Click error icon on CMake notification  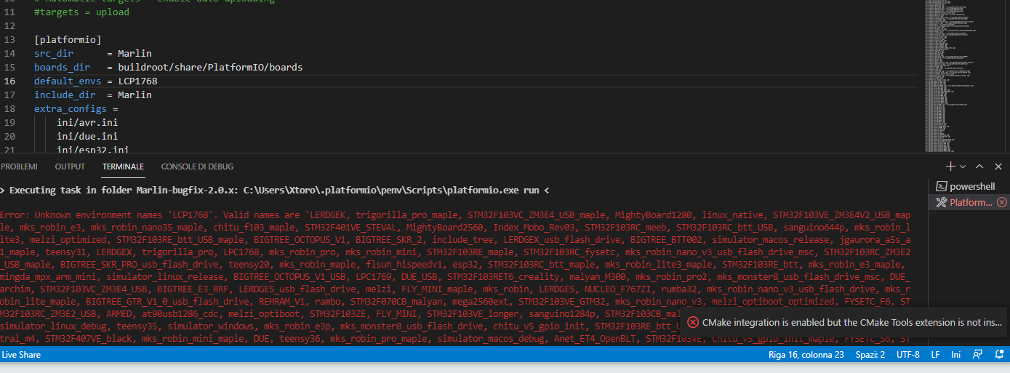click(692, 322)
